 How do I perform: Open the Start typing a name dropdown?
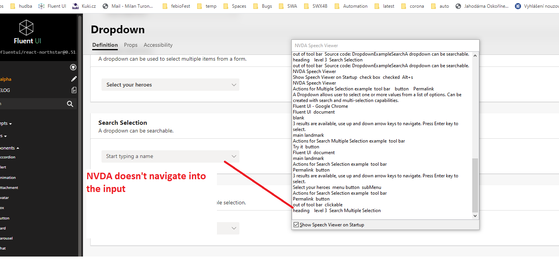pos(170,156)
